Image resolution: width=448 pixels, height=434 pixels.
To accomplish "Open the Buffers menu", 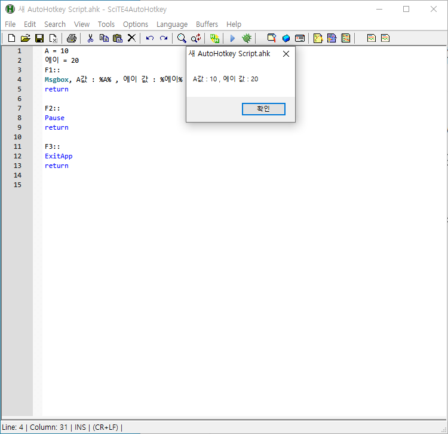I will 207,25.
